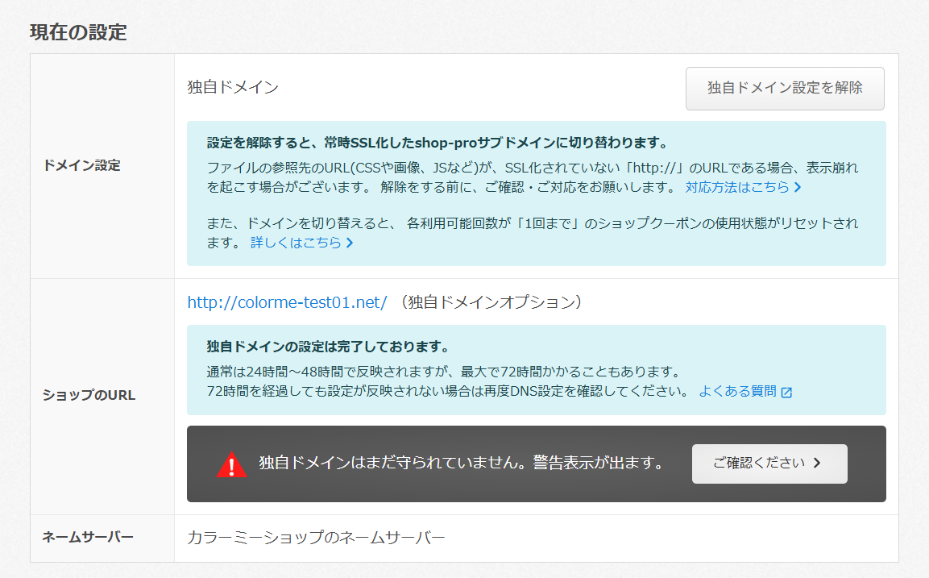
Task: Click the カラーミーショップのネームサーバー text
Action: [x=316, y=537]
